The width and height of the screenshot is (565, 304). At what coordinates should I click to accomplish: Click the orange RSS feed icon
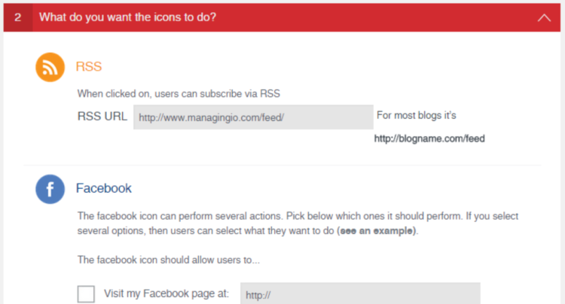[x=50, y=67]
